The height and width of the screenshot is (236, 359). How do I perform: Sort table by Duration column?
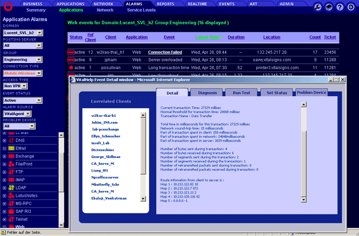click(x=236, y=37)
